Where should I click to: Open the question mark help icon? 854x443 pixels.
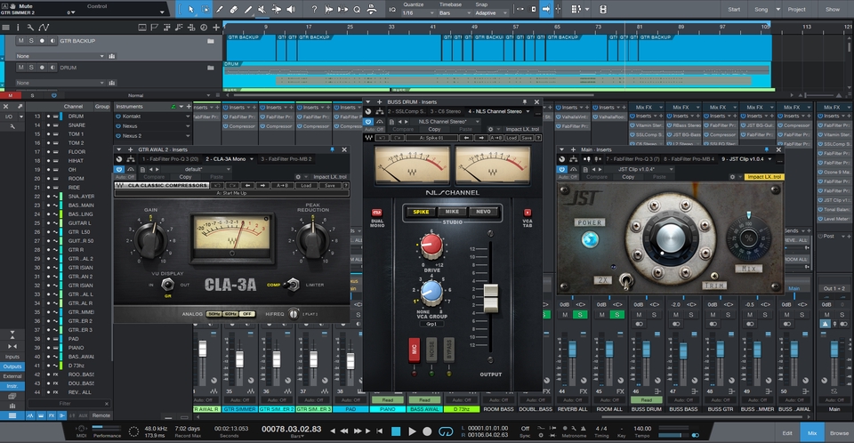(314, 9)
